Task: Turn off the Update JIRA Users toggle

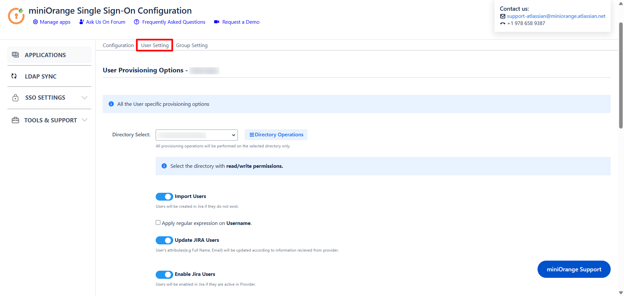Action: [164, 240]
